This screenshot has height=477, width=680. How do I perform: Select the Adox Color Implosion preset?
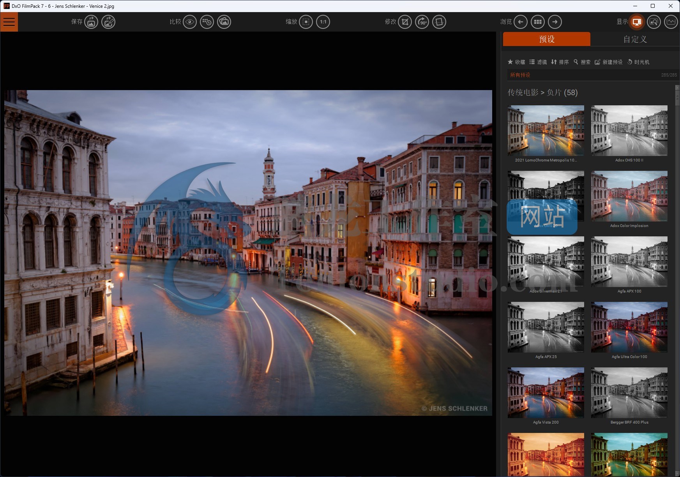point(629,196)
